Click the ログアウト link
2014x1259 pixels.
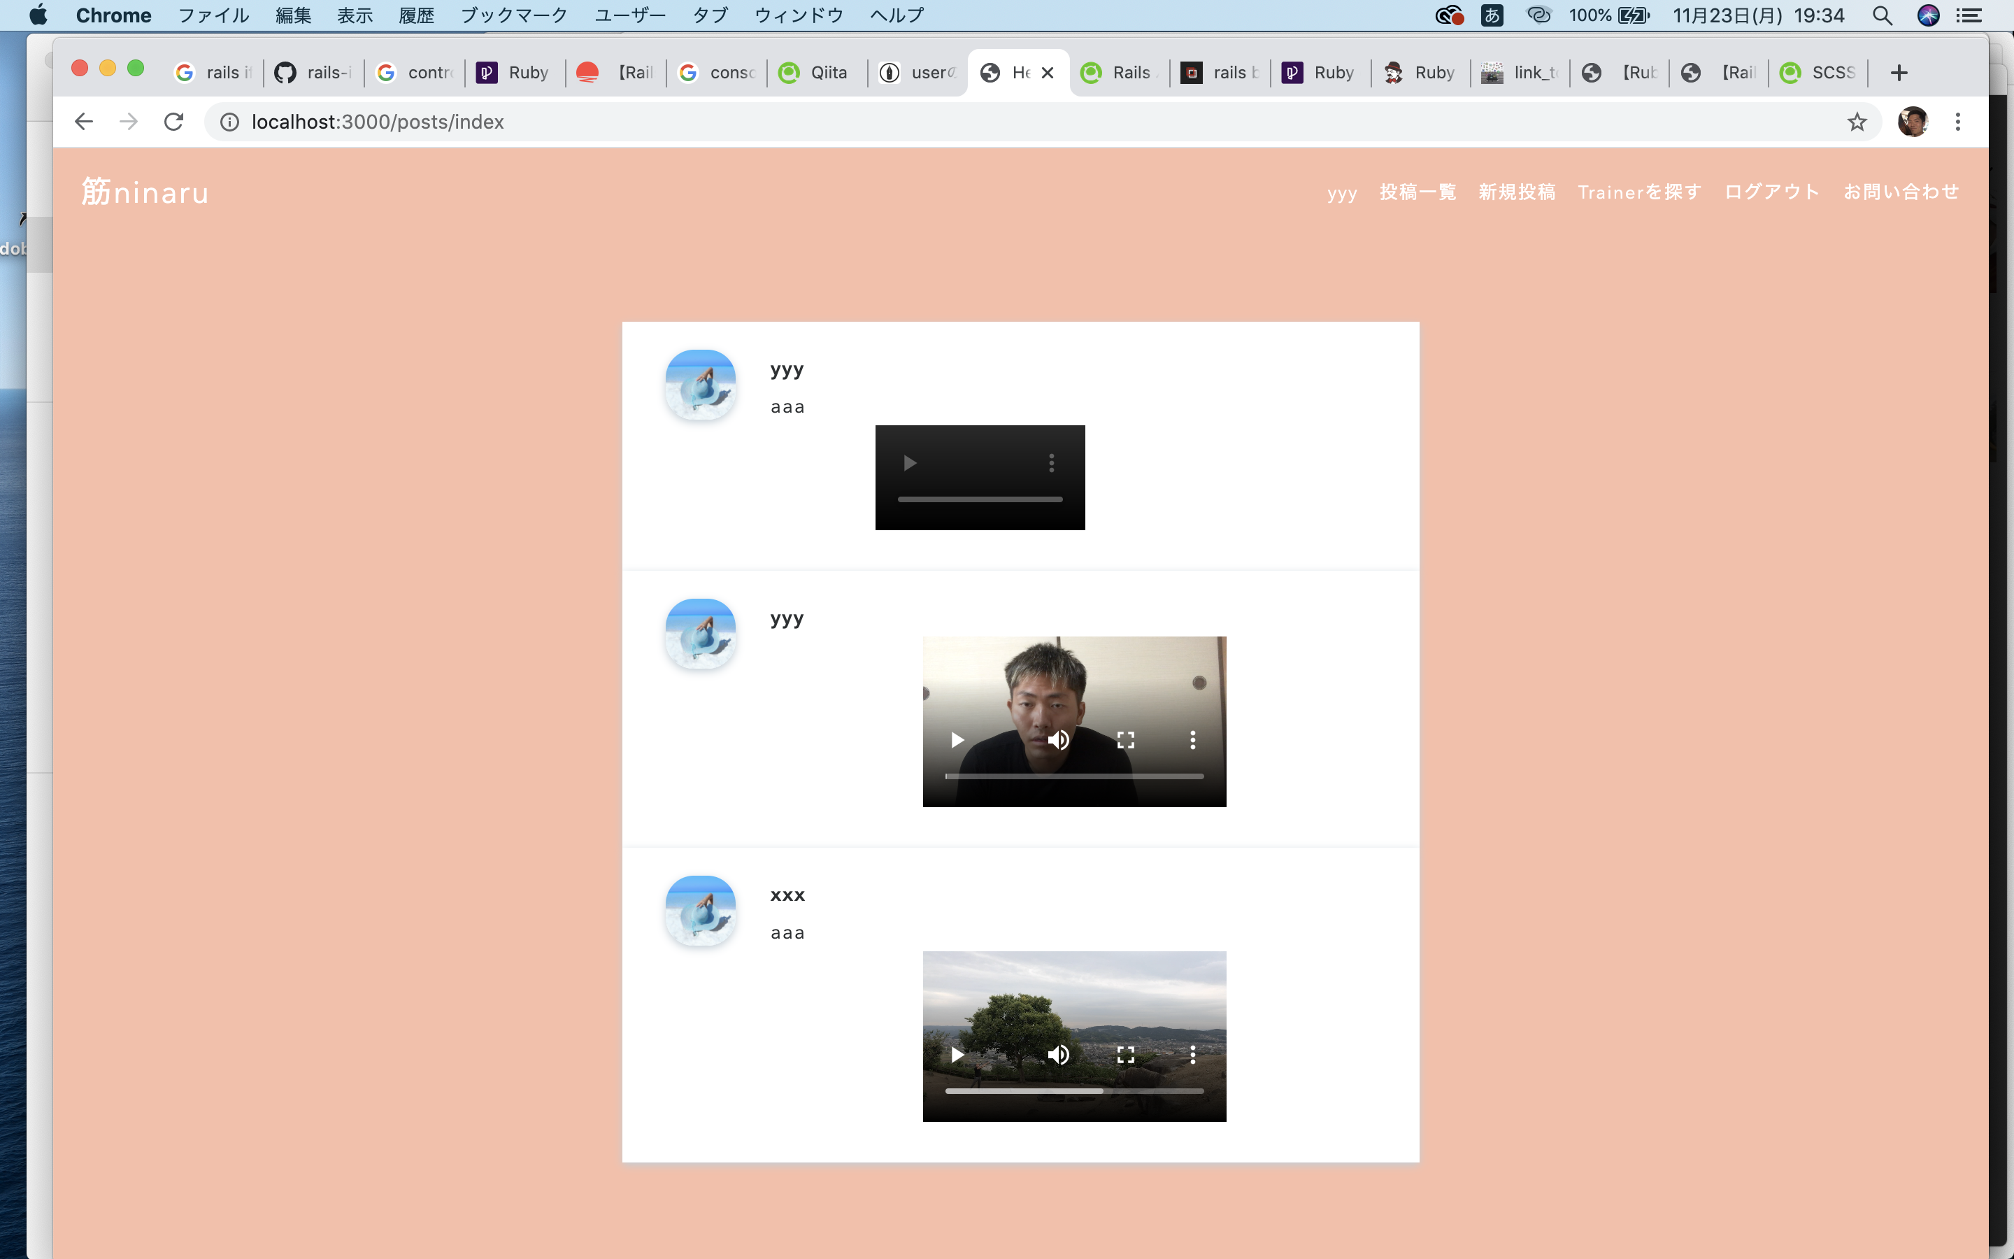pos(1772,192)
